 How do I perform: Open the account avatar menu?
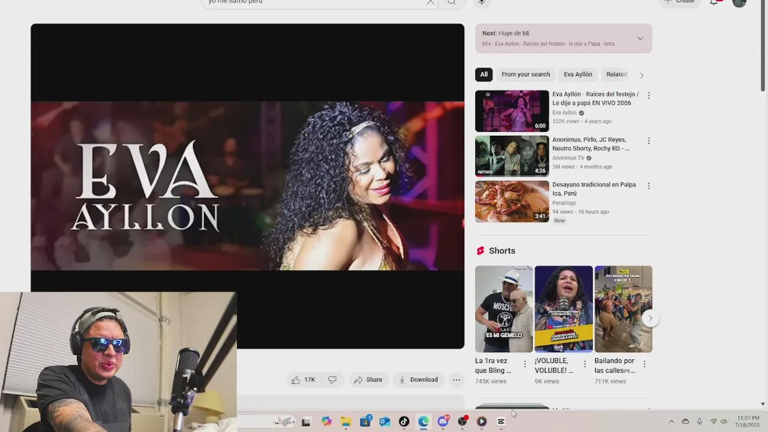tap(739, 2)
